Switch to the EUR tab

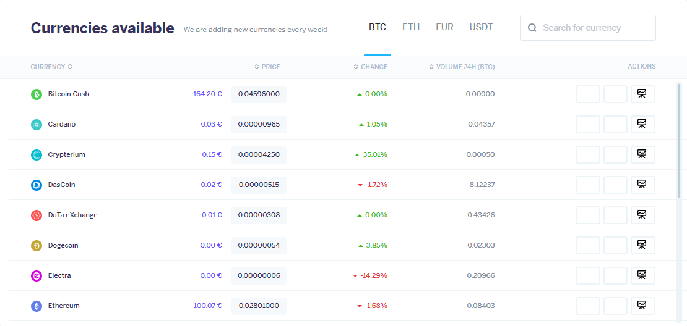point(445,27)
